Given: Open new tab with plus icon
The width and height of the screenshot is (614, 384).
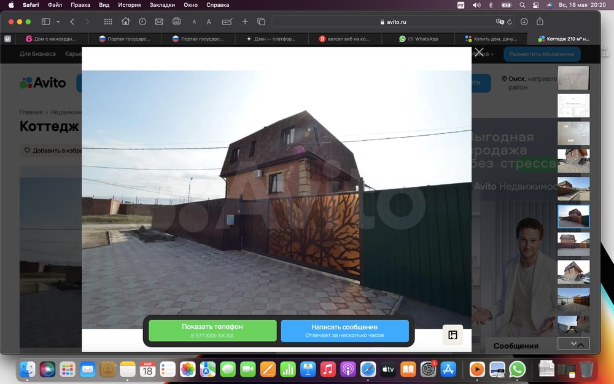Looking at the screenshot, I should [x=245, y=22].
